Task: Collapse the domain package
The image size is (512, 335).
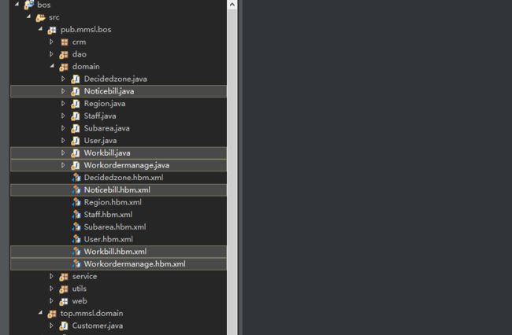Action: [52, 65]
